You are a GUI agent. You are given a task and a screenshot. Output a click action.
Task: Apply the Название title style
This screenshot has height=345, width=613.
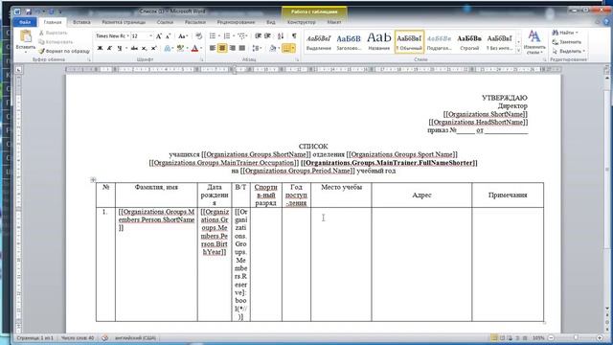click(379, 41)
